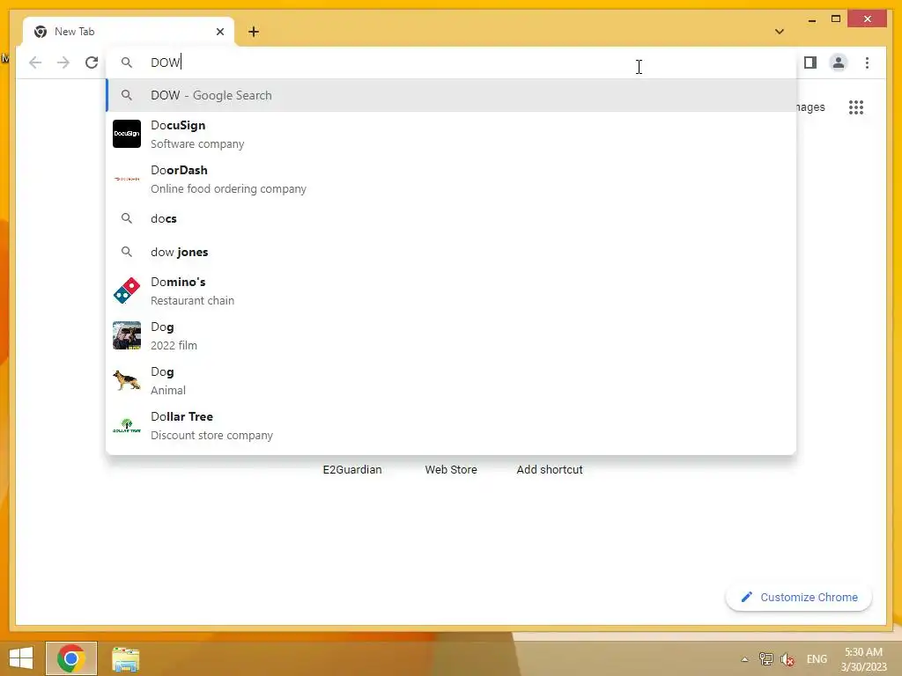Go back with the back arrow
This screenshot has width=902, height=676.
point(35,62)
